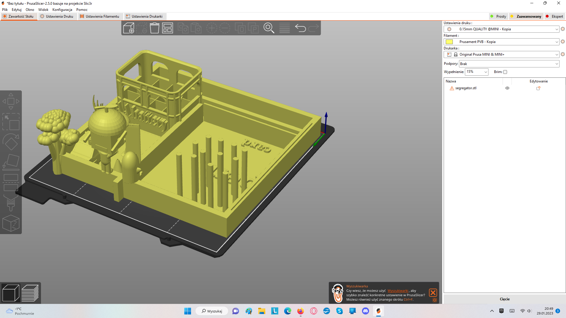Screen dimensions: 566x318
Task: Open the Podpory supports dropdown
Action: [509, 64]
